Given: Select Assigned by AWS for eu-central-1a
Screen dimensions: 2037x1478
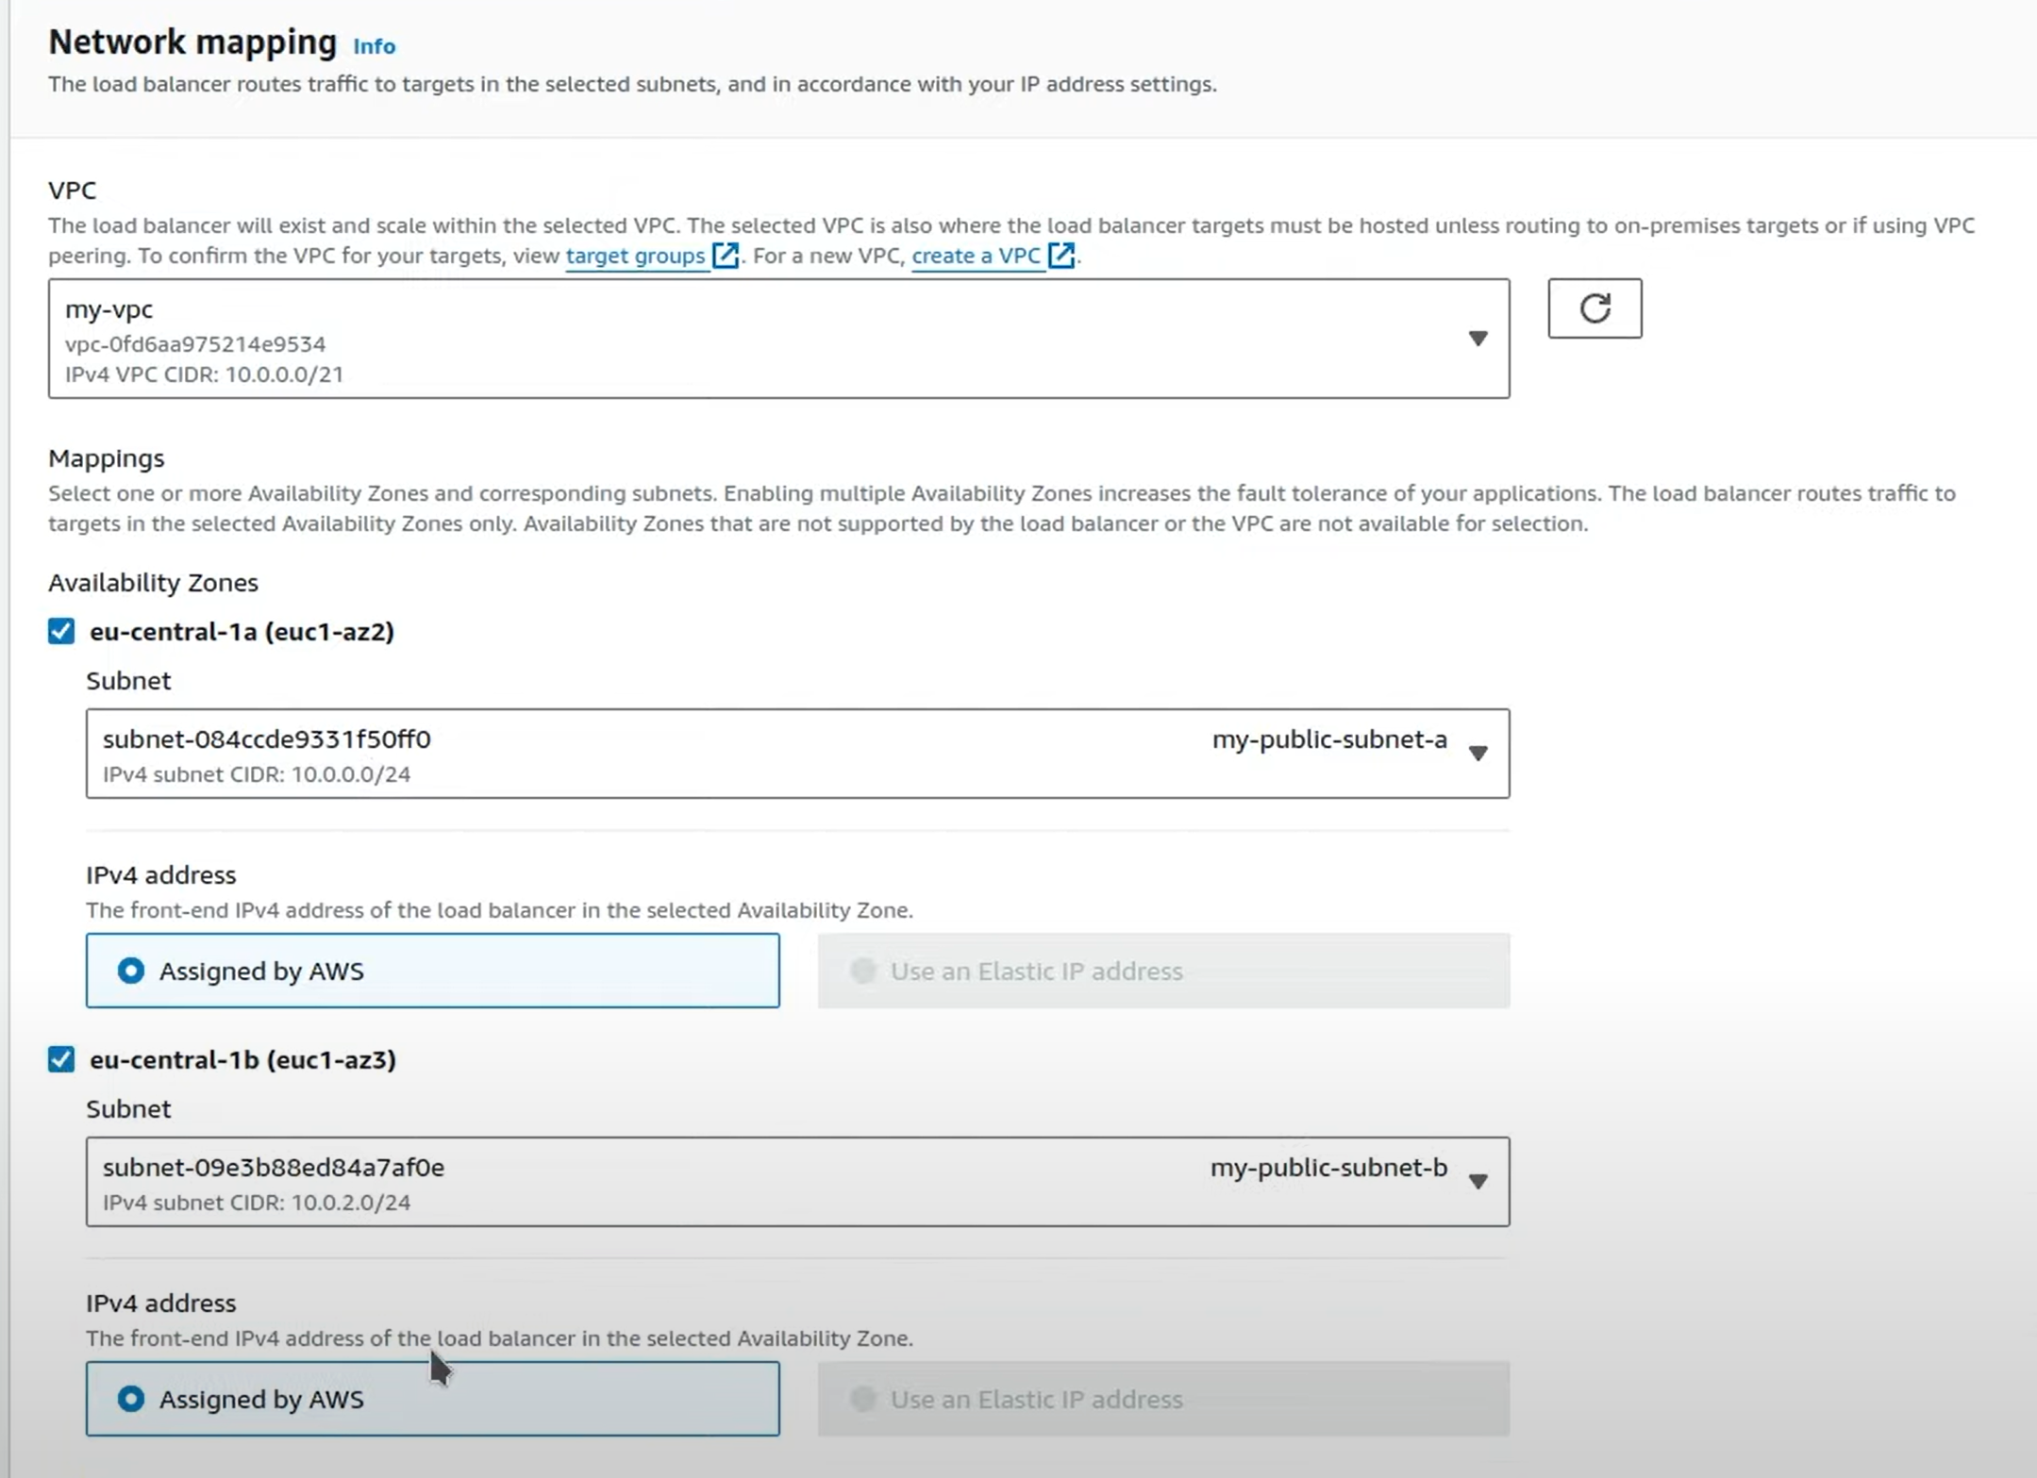Looking at the screenshot, I should click(x=131, y=971).
